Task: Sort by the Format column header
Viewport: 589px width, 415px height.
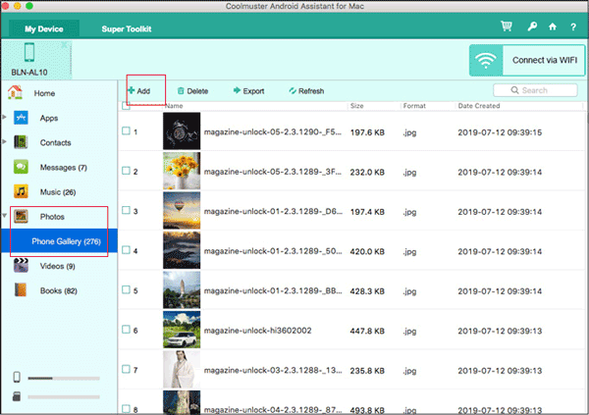Action: coord(414,106)
